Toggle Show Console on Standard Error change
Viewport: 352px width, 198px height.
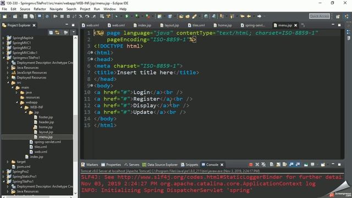click(x=298, y=165)
